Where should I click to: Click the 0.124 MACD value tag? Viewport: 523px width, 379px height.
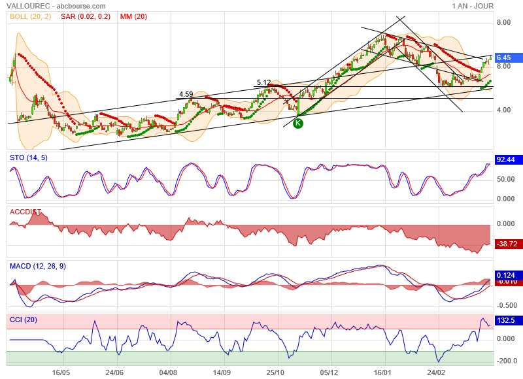point(509,275)
